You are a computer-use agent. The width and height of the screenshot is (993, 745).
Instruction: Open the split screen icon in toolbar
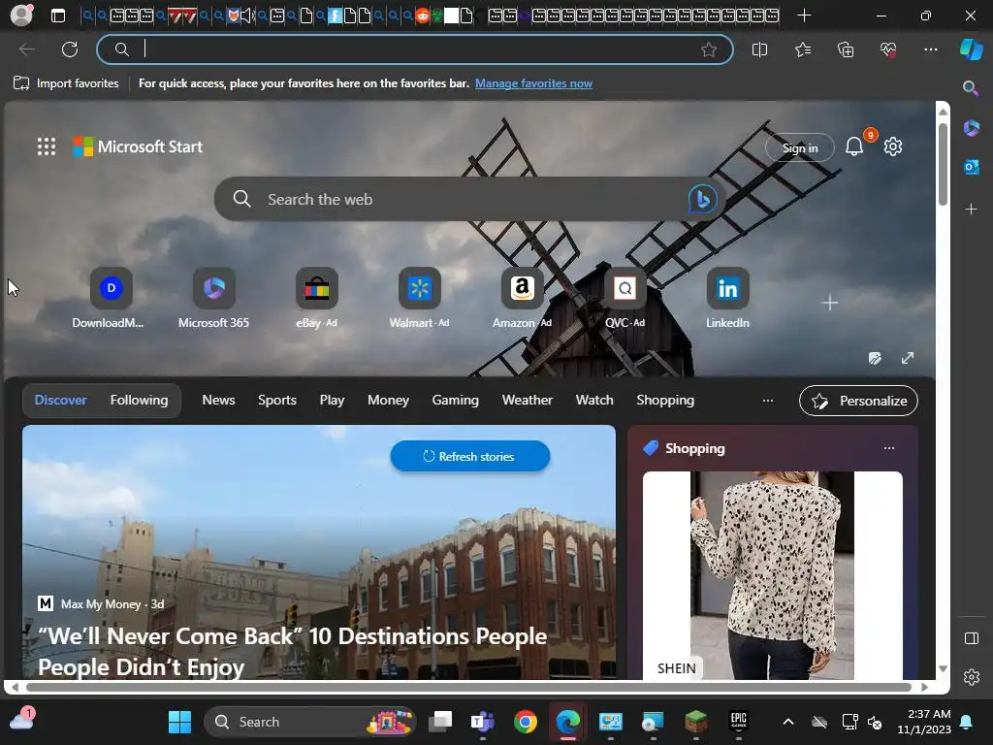pyautogui.click(x=759, y=49)
